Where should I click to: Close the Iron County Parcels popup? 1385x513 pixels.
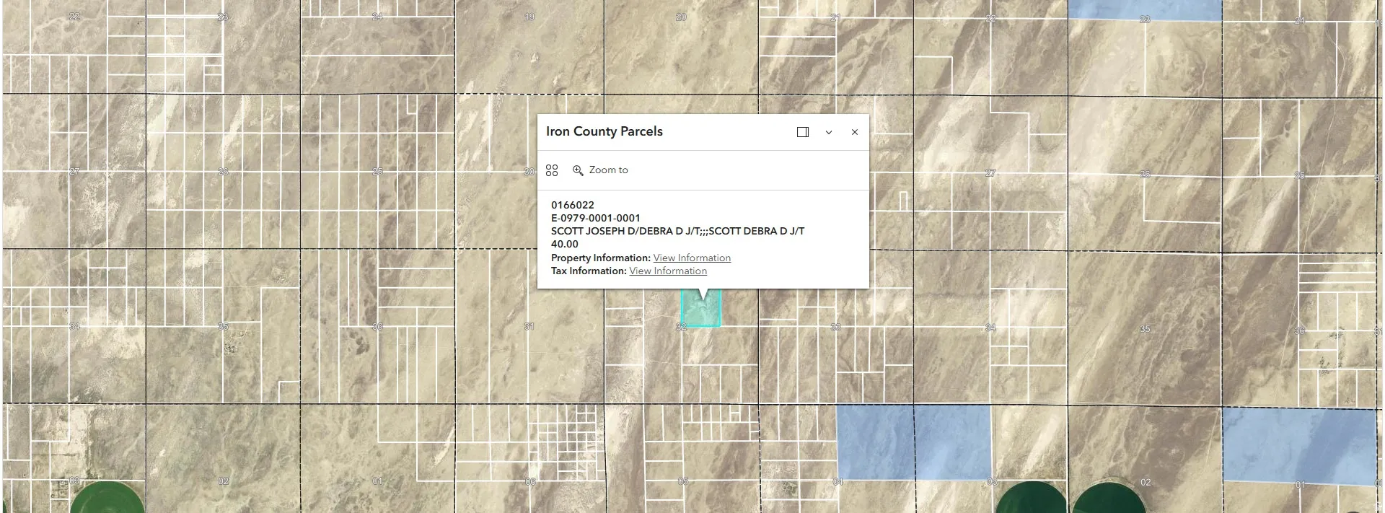pos(855,132)
